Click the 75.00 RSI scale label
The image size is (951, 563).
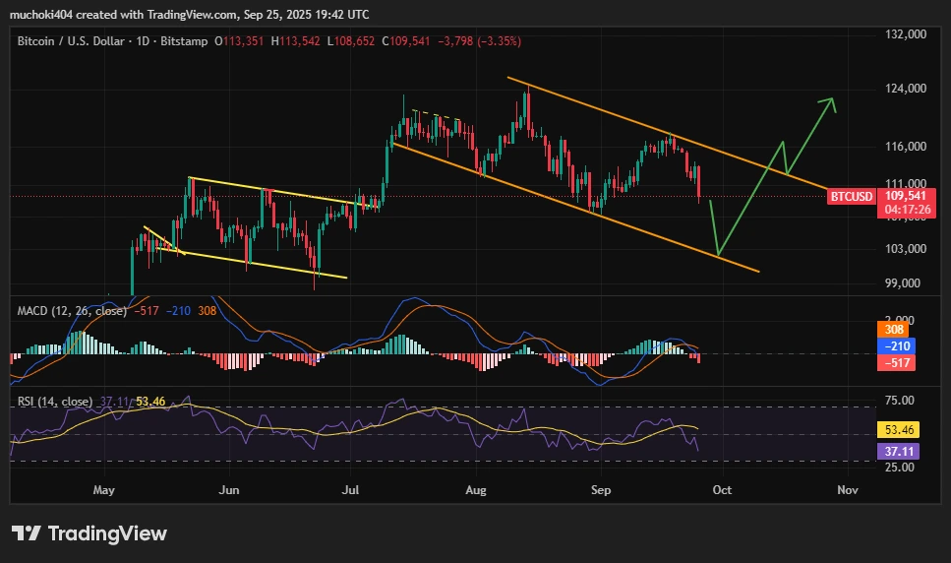(901, 401)
